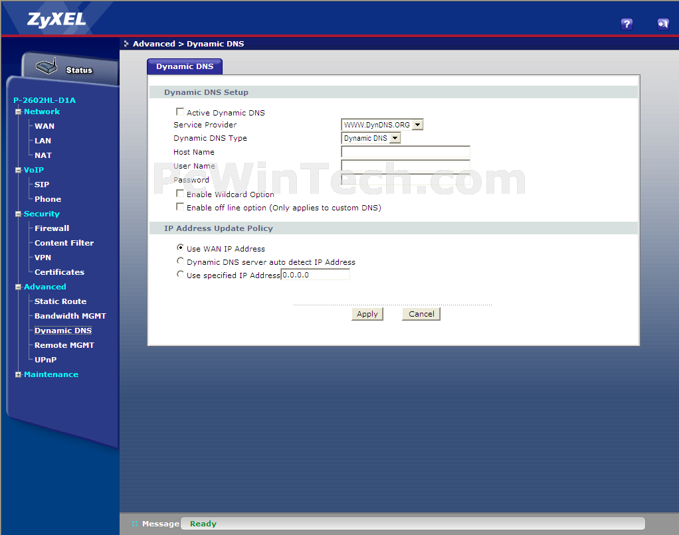The image size is (679, 535).
Task: Open the WAN menu item
Action: click(45, 126)
